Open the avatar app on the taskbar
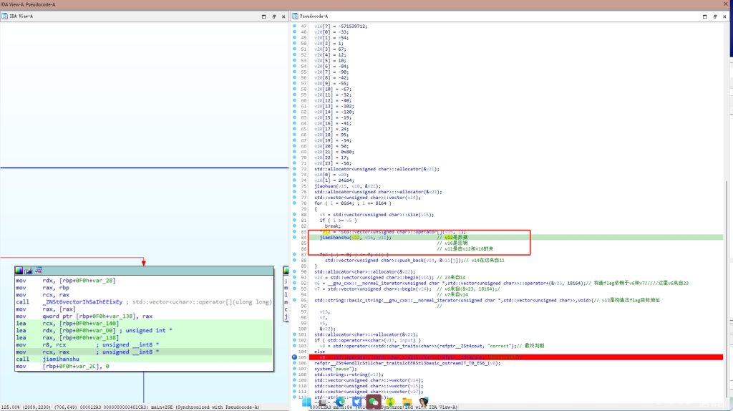Image resolution: width=733 pixels, height=411 pixels. pyautogui.click(x=424, y=402)
